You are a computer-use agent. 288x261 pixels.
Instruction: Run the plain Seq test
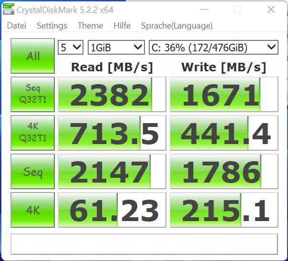tap(33, 171)
